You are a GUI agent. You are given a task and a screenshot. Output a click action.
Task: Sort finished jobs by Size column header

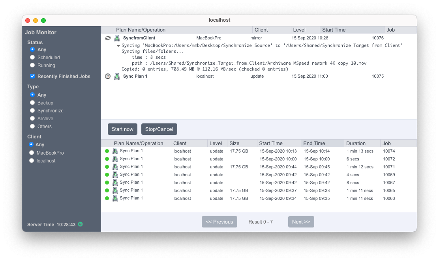tap(242, 144)
